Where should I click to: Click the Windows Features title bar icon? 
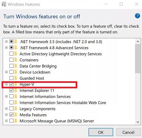(x=4, y=4)
